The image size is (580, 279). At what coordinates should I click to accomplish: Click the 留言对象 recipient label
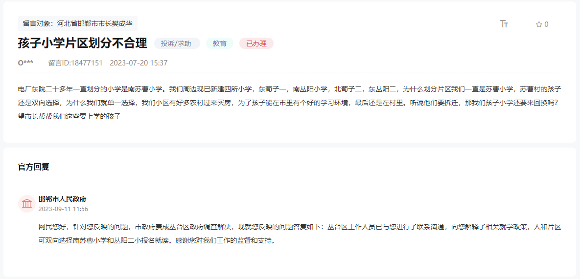[x=78, y=23]
